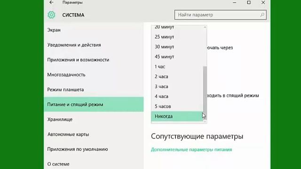
Task: Open 'Дополнительные параметры питания' link
Action: (191, 149)
